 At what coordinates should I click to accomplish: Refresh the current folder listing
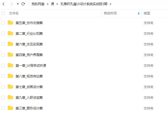23,4
